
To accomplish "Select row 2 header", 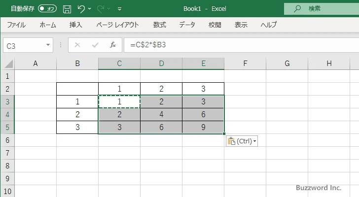I will click(7, 89).
